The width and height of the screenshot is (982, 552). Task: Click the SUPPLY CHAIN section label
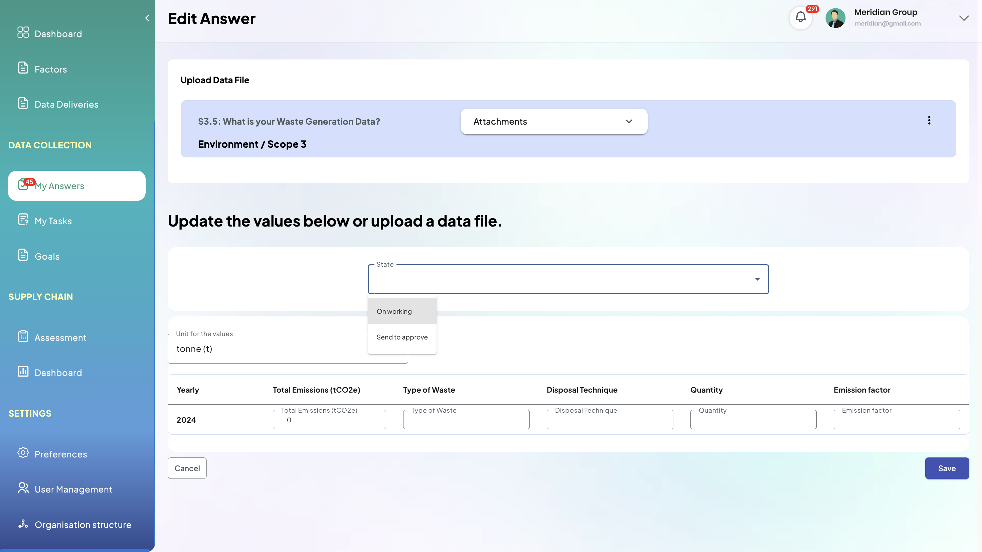click(x=40, y=297)
